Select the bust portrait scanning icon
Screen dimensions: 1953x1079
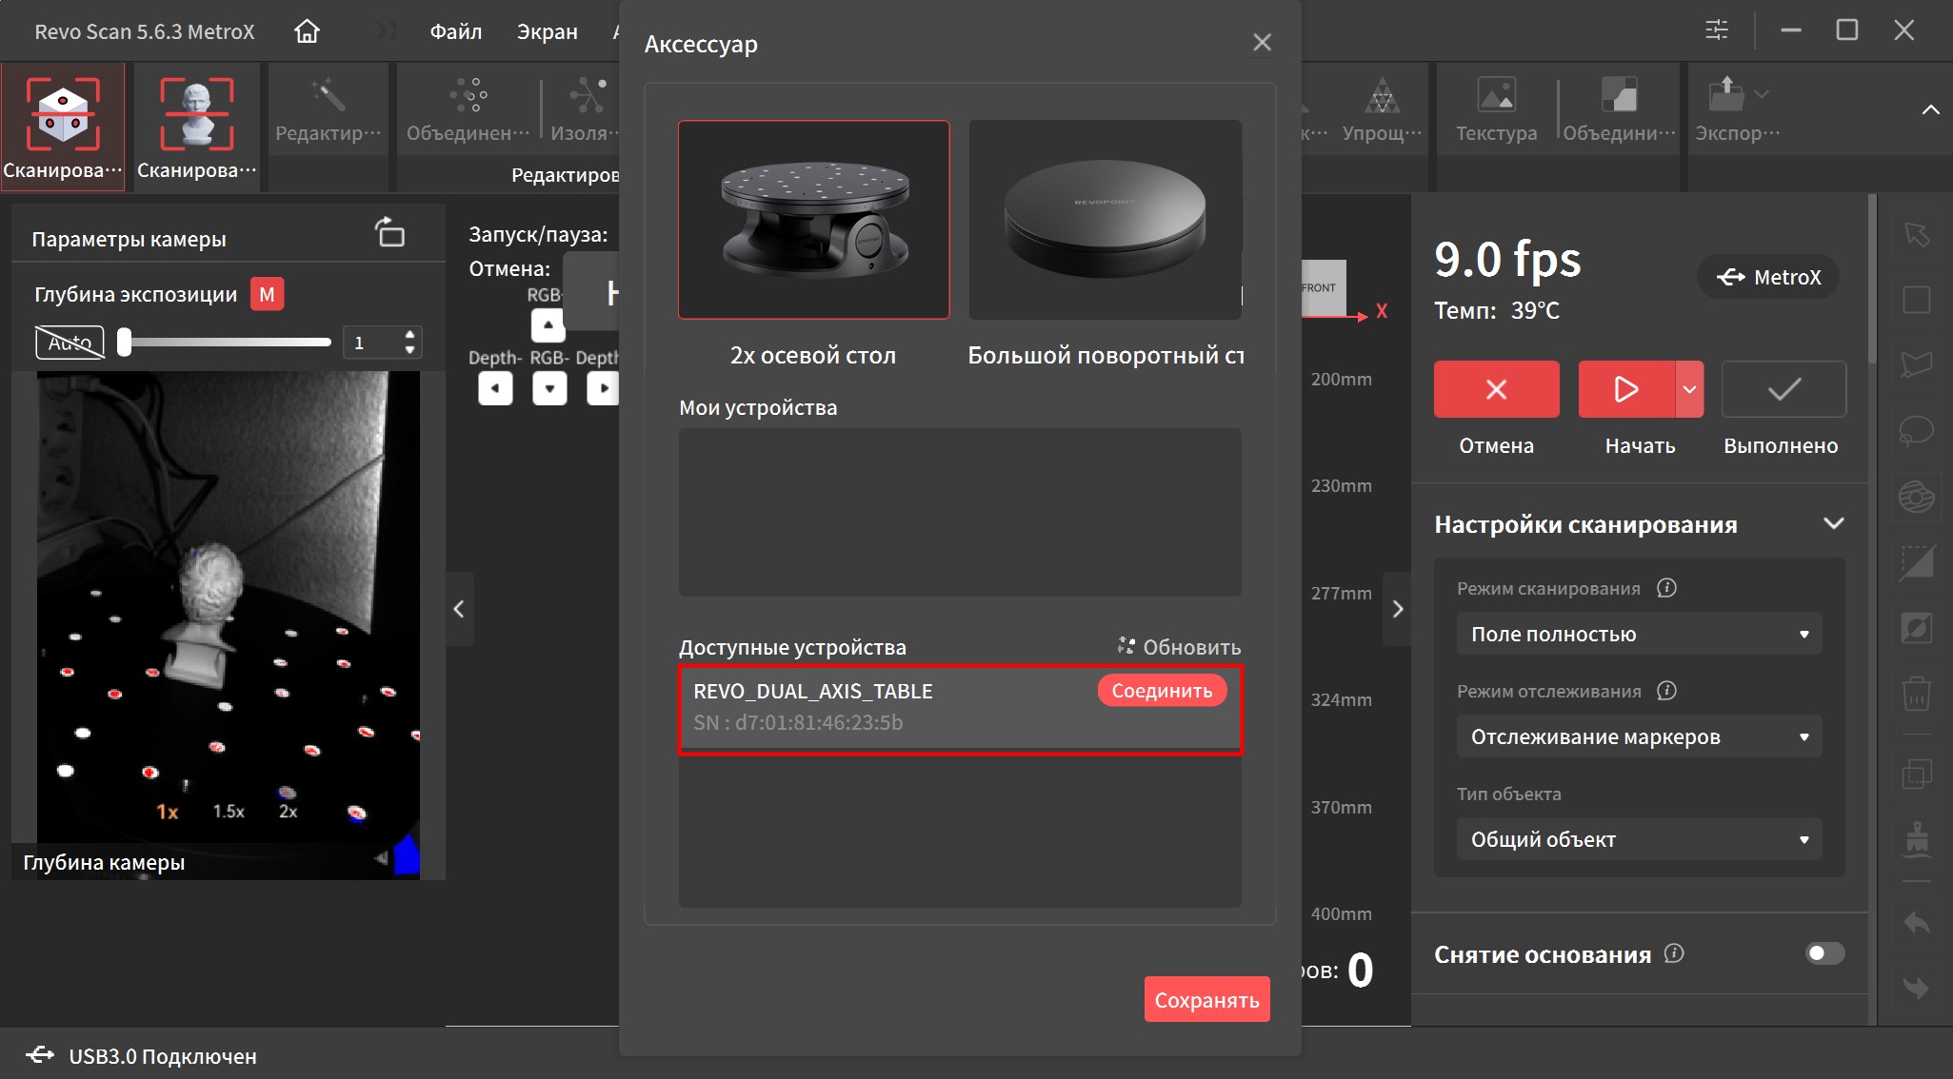(x=196, y=114)
